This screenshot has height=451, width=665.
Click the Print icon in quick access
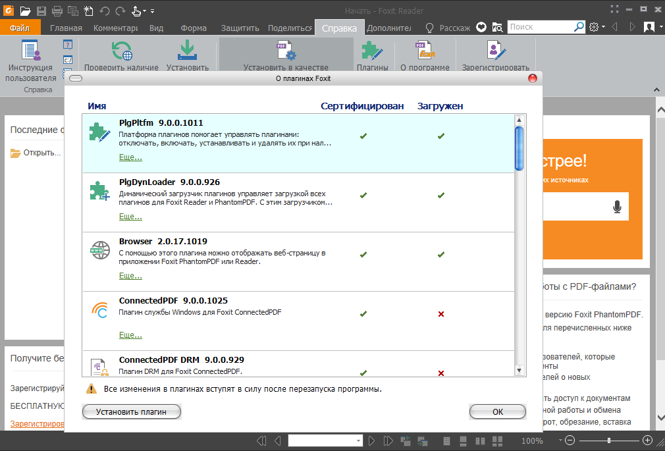coord(57,11)
